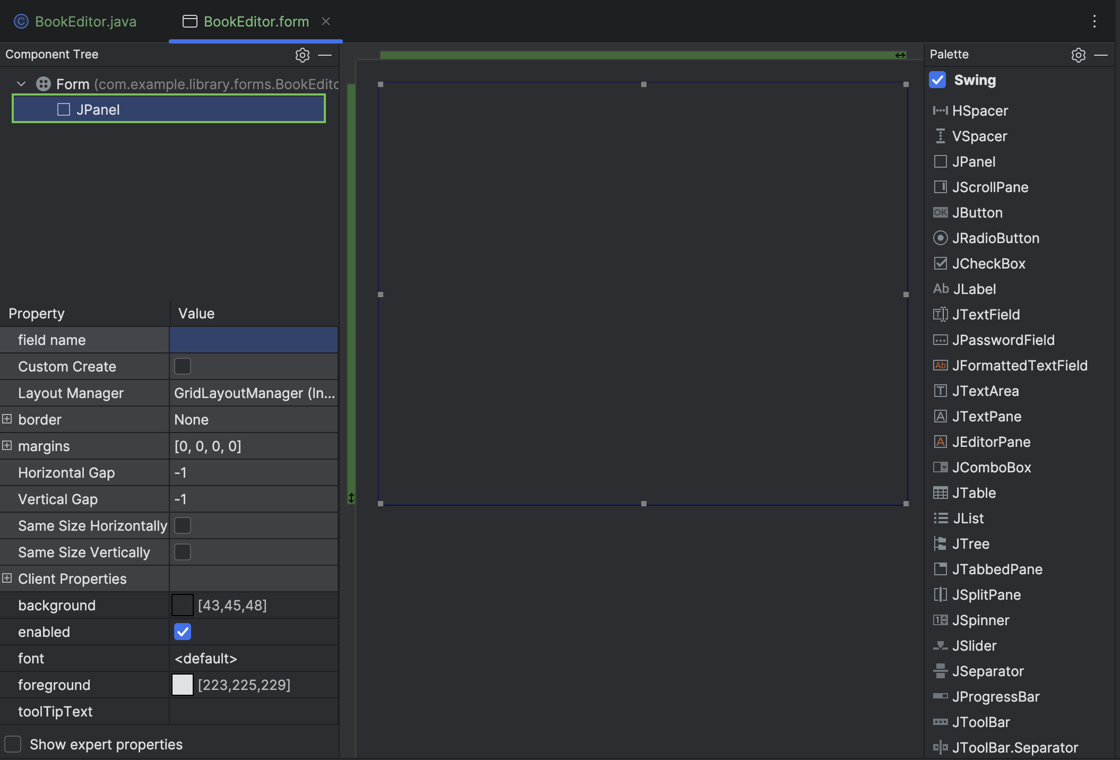Open the Palette settings gear
Image resolution: width=1120 pixels, height=760 pixels.
1078,55
